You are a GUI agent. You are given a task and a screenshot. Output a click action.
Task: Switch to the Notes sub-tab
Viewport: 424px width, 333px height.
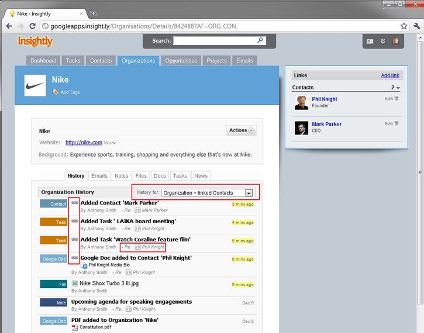pos(122,176)
